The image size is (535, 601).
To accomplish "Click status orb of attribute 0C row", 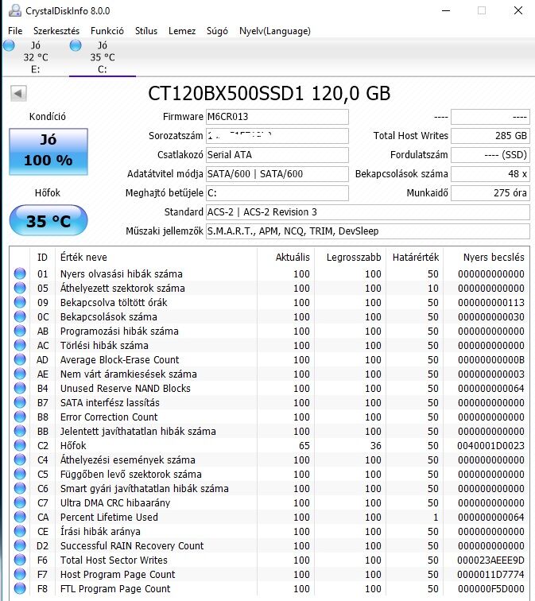I will point(20,316).
